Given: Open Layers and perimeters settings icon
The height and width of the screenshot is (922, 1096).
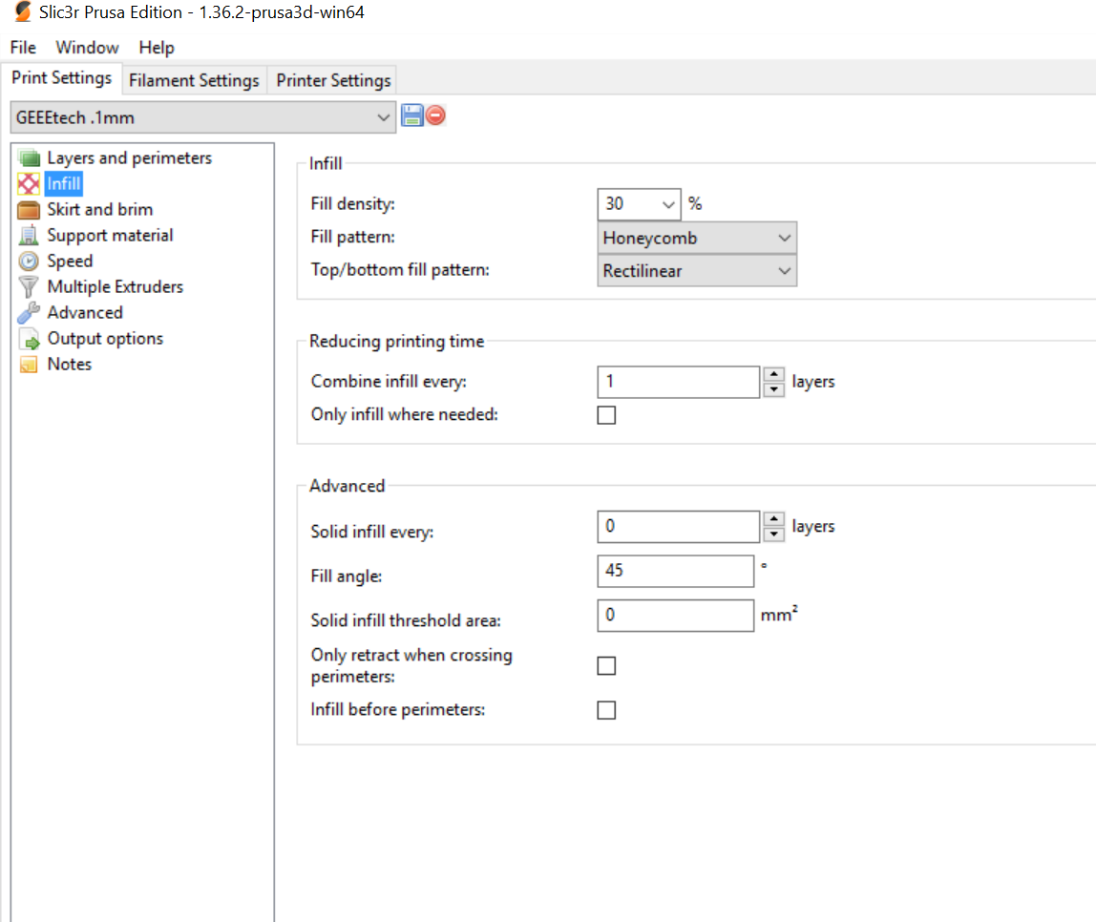Looking at the screenshot, I should [30, 158].
